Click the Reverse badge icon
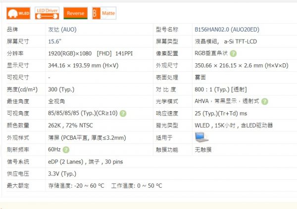This screenshot has height=209, width=297. click(x=75, y=13)
